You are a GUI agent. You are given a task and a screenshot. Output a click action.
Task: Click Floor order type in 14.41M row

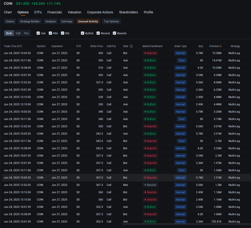coord(182,60)
